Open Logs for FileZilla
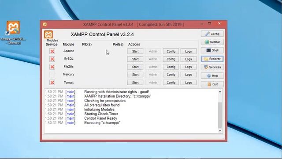The image size is (282, 159). coord(189,67)
